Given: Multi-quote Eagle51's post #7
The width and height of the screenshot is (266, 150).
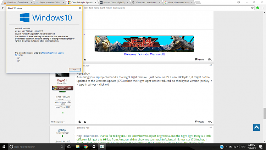Looking at the screenshot, I should click(210, 122).
